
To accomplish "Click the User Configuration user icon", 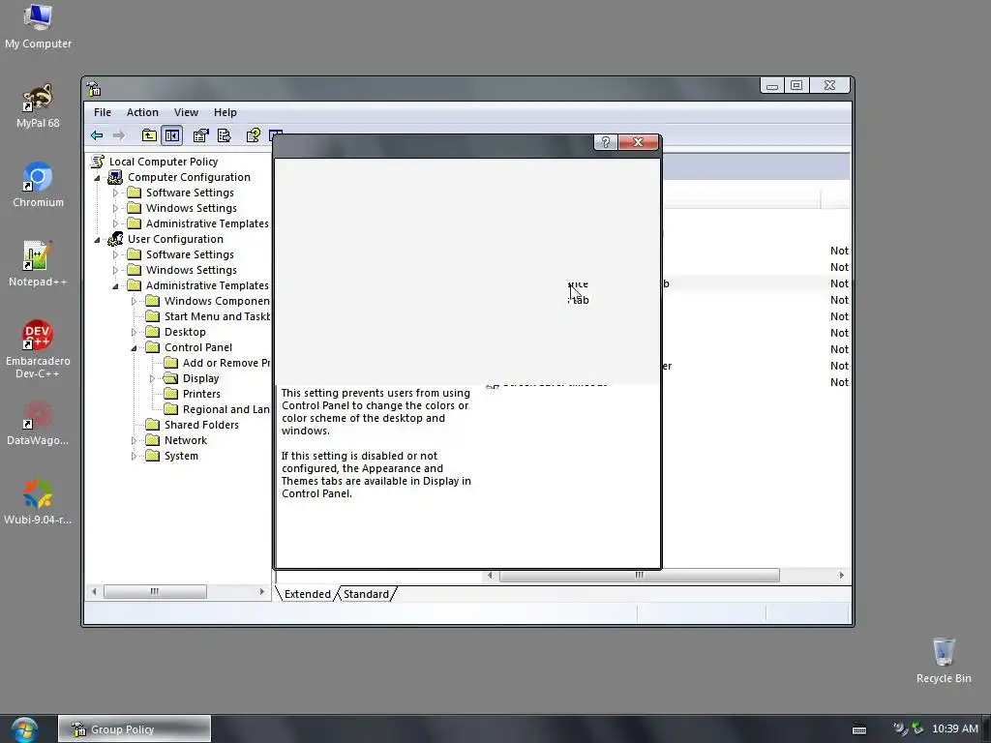I will (x=115, y=240).
